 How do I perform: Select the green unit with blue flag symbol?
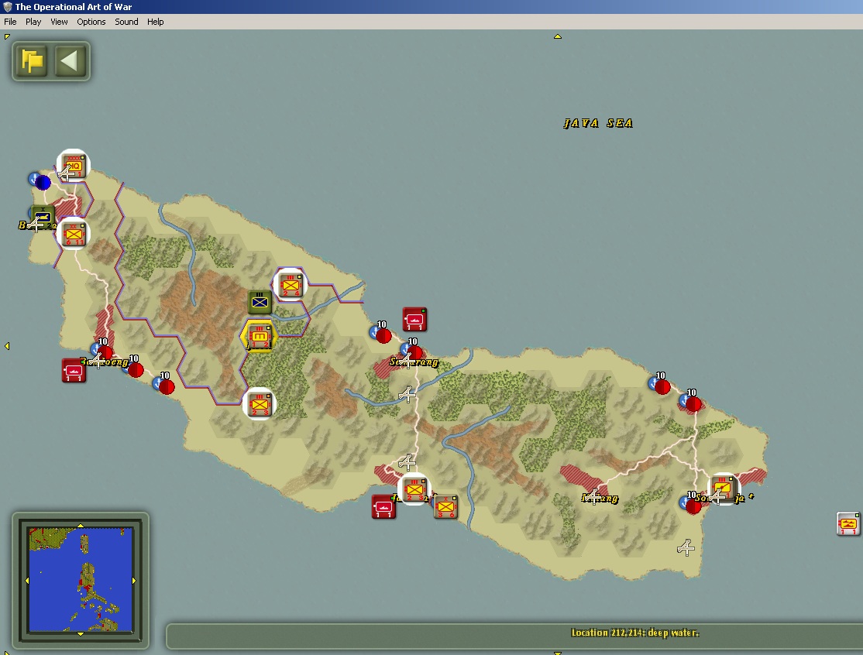tap(260, 302)
